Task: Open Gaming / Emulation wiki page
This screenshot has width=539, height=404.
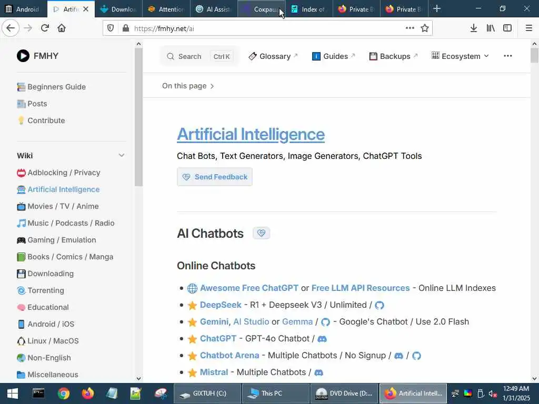Action: tap(56, 240)
